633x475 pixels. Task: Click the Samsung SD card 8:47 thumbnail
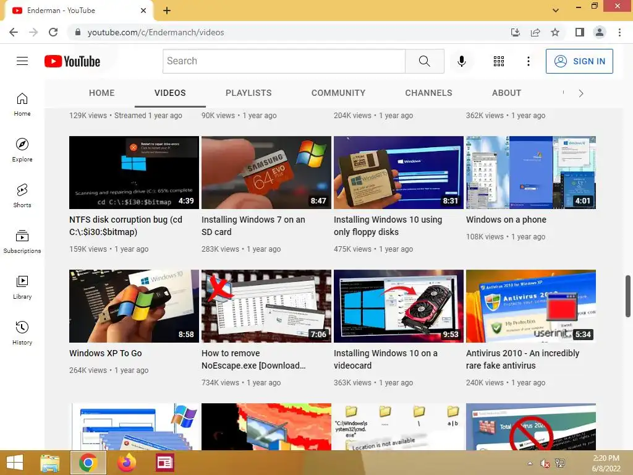(x=266, y=173)
